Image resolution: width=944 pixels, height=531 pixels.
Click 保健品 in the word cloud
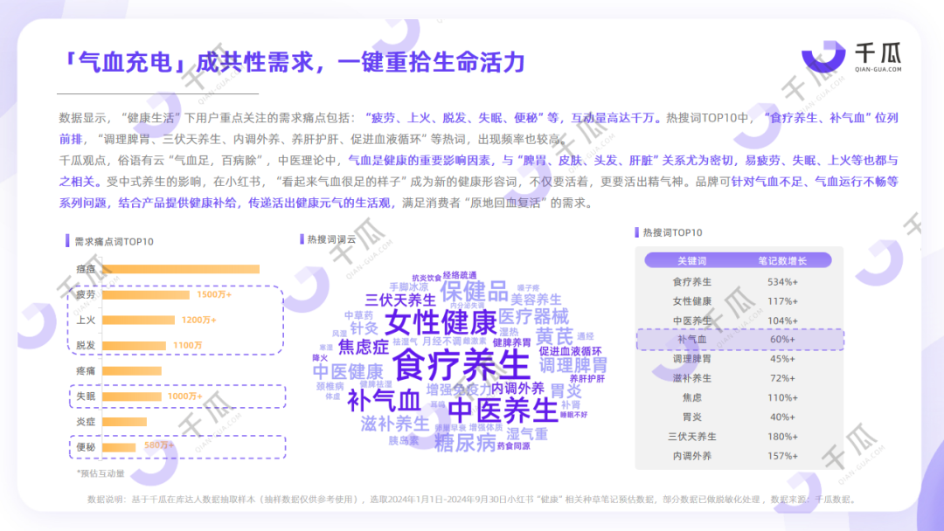(x=474, y=291)
